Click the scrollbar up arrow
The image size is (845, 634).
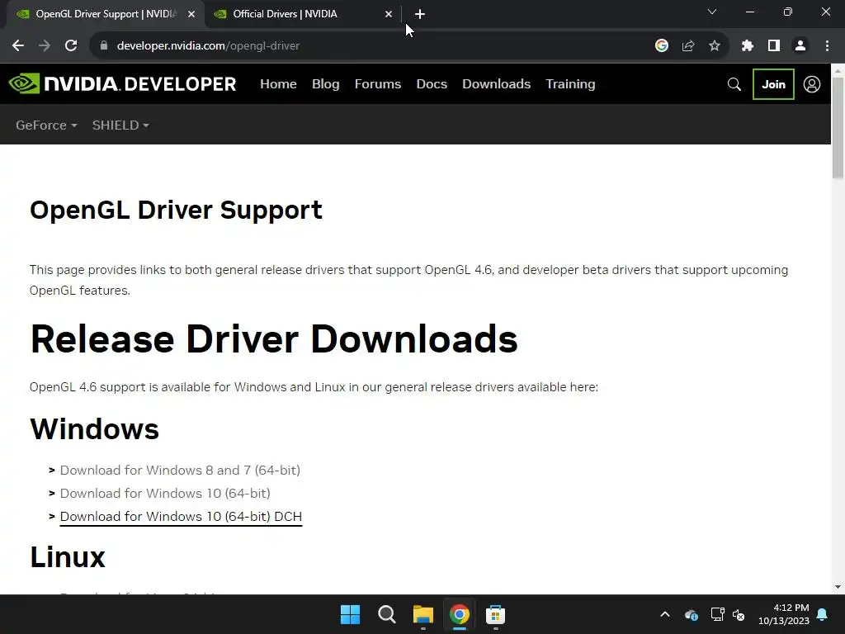pyautogui.click(x=838, y=70)
